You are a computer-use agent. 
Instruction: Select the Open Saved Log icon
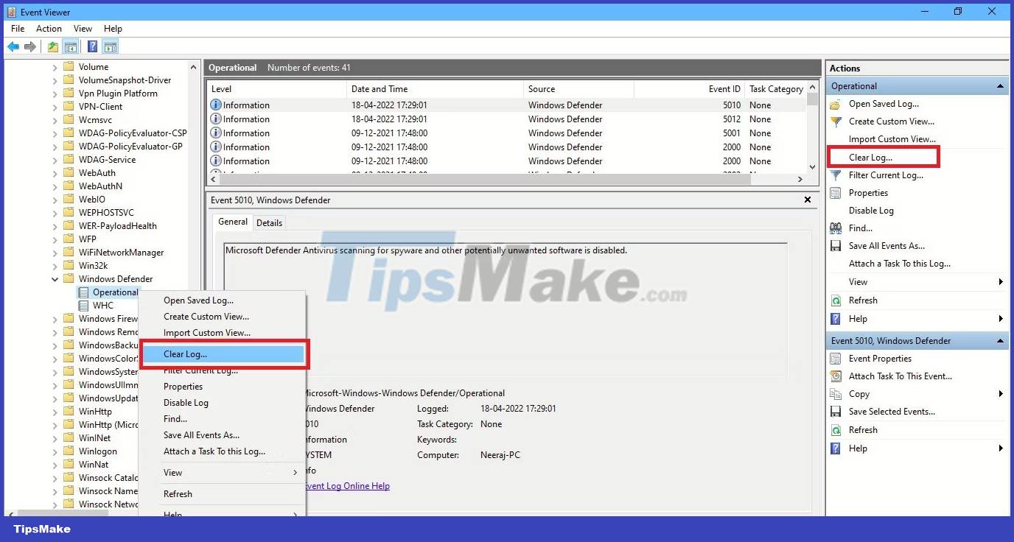point(837,104)
